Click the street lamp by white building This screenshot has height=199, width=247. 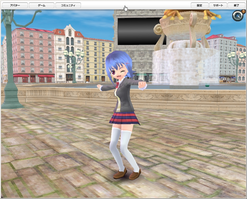pyautogui.click(x=74, y=61)
